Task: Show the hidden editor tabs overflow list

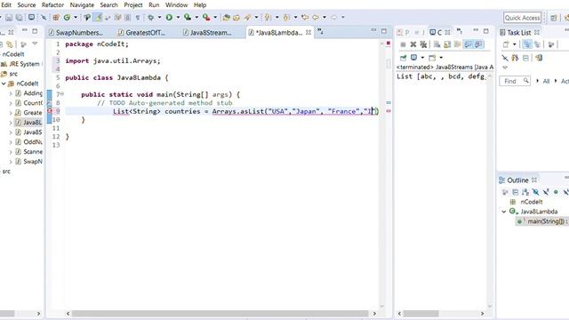Action: (x=320, y=32)
